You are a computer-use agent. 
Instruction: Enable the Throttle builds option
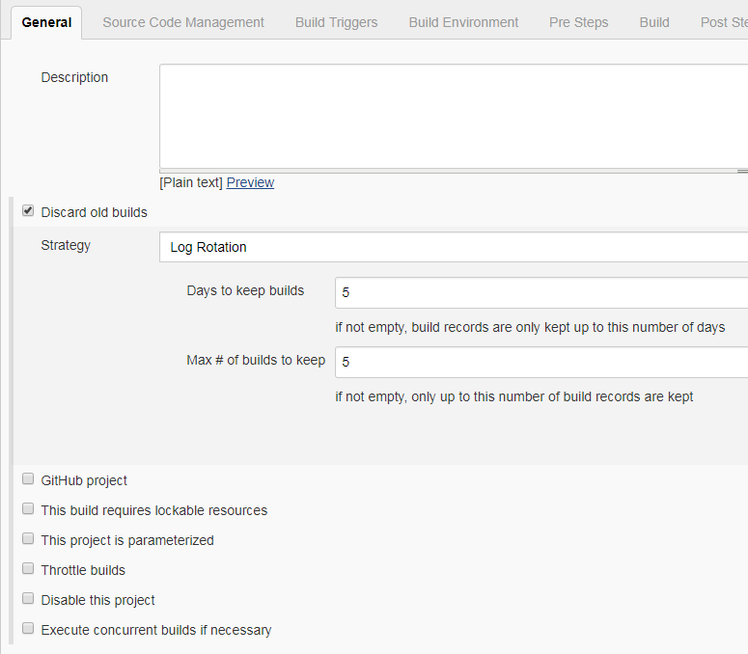click(x=28, y=569)
